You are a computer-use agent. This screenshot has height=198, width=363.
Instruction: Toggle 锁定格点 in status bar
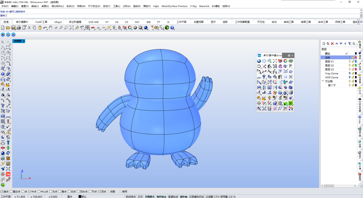[131, 197]
